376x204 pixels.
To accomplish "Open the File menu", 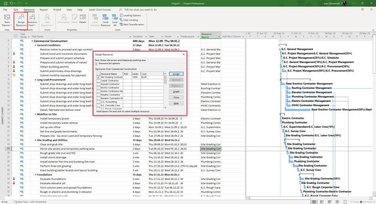I will [x=5, y=10].
